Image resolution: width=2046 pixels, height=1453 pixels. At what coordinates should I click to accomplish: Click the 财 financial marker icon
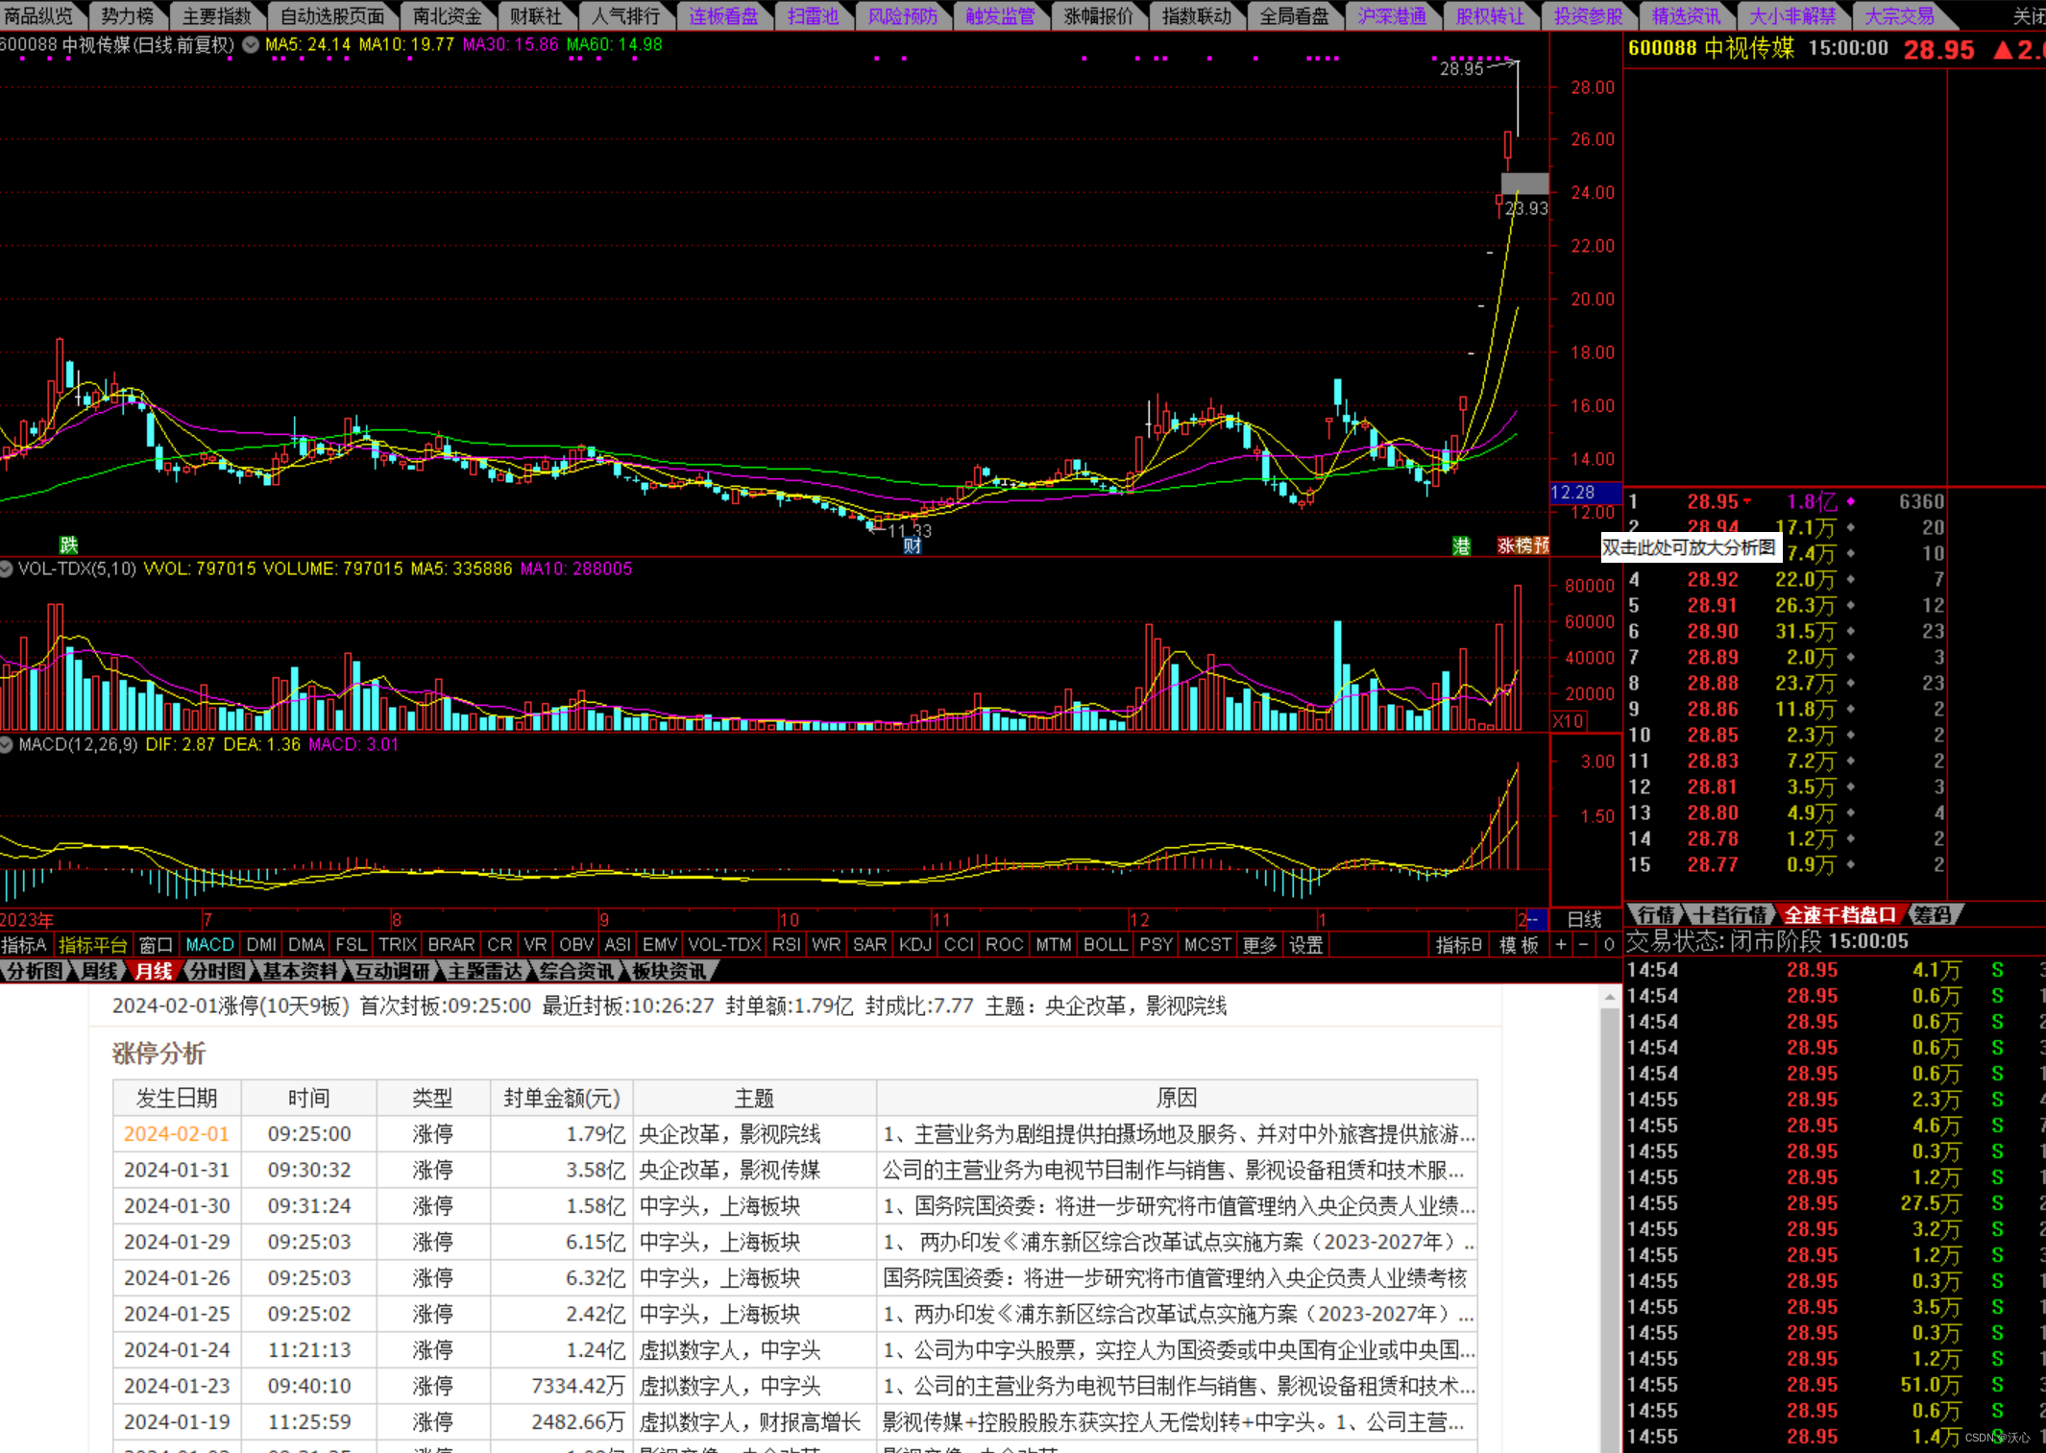pos(913,545)
